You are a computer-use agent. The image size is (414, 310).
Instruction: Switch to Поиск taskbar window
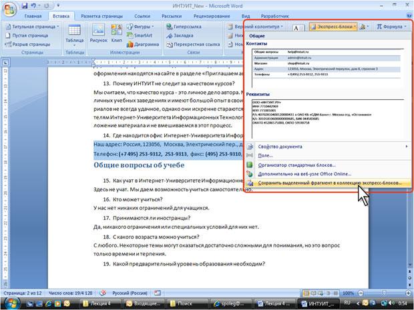coord(187,303)
